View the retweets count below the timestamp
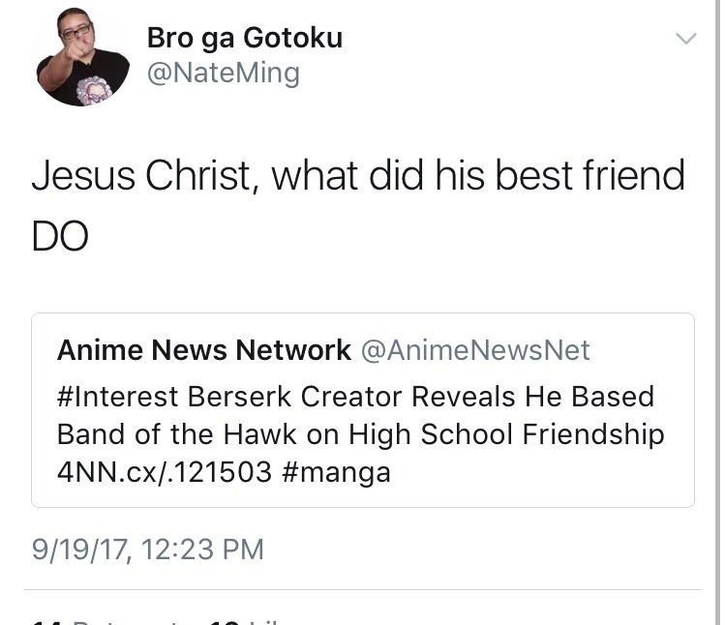This screenshot has height=625, width=726. point(106,619)
